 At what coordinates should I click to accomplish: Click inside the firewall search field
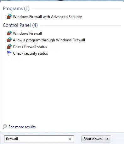[39, 139]
